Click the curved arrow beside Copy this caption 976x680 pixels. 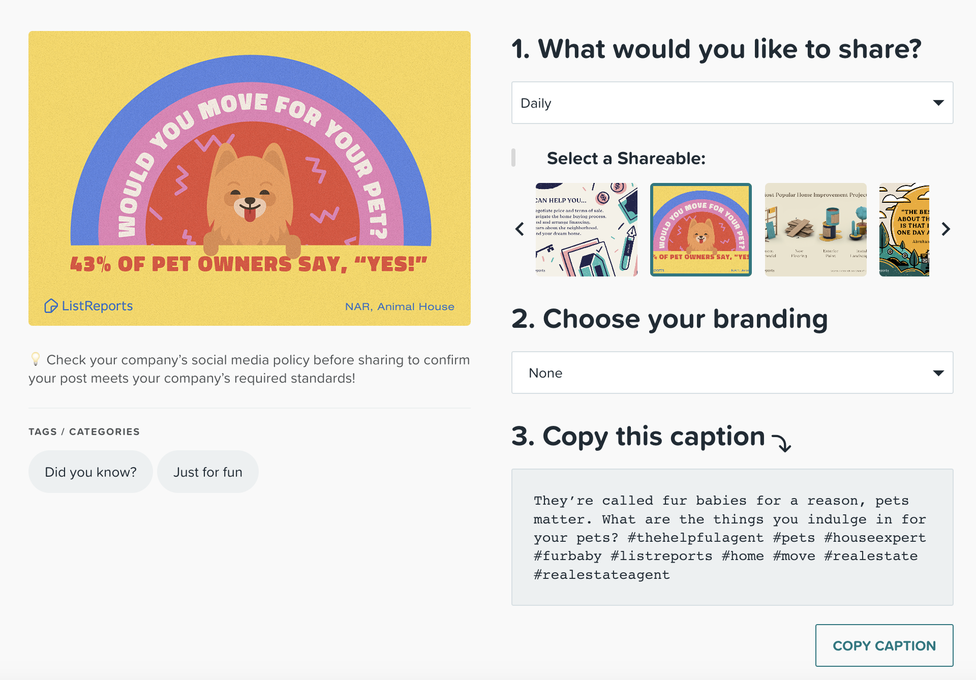click(x=781, y=442)
